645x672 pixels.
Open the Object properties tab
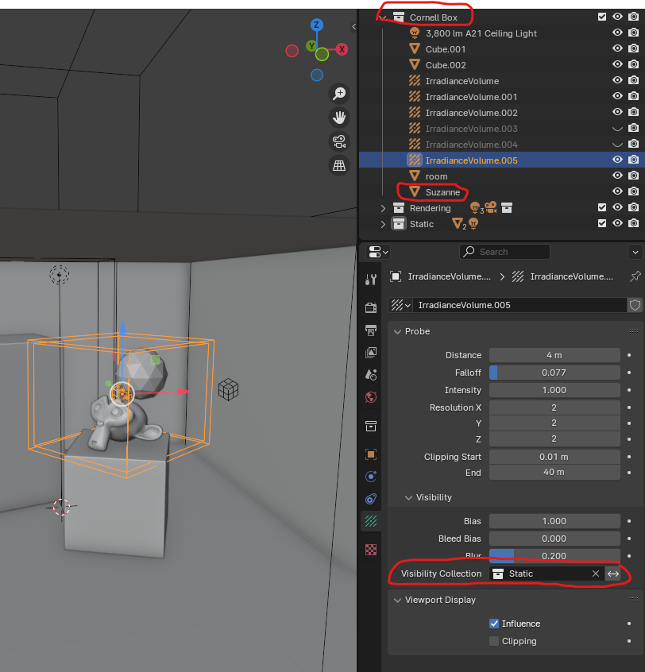point(371,454)
